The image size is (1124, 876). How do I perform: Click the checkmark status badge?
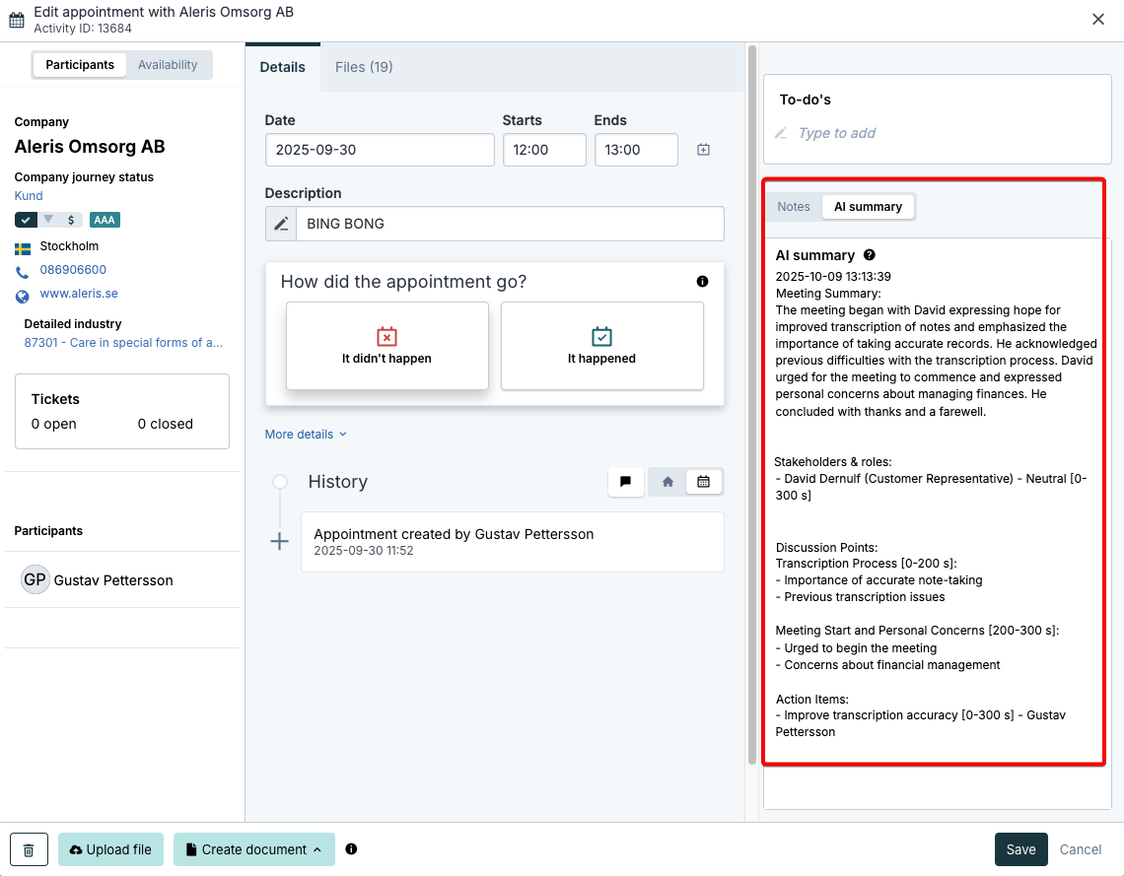26,220
